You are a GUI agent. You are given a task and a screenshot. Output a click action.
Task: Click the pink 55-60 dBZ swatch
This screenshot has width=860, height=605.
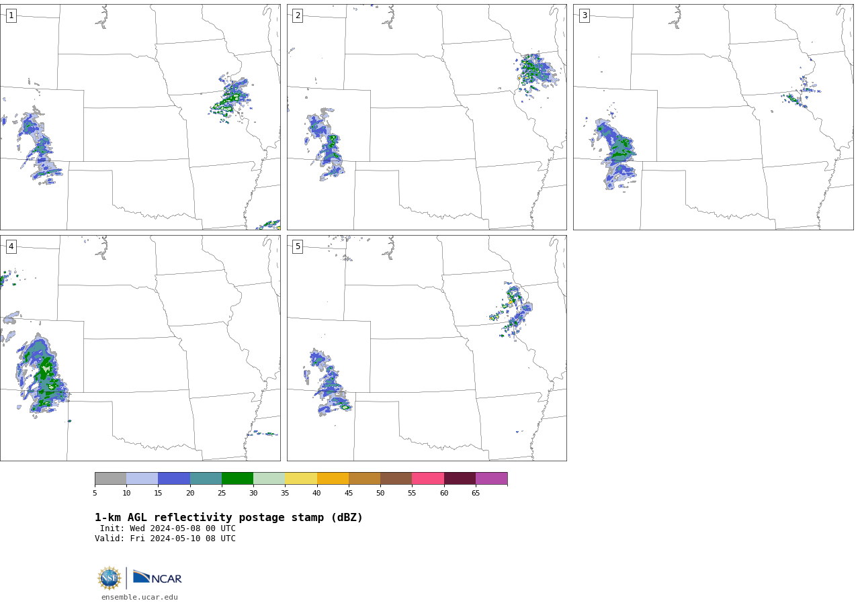pyautogui.click(x=428, y=479)
